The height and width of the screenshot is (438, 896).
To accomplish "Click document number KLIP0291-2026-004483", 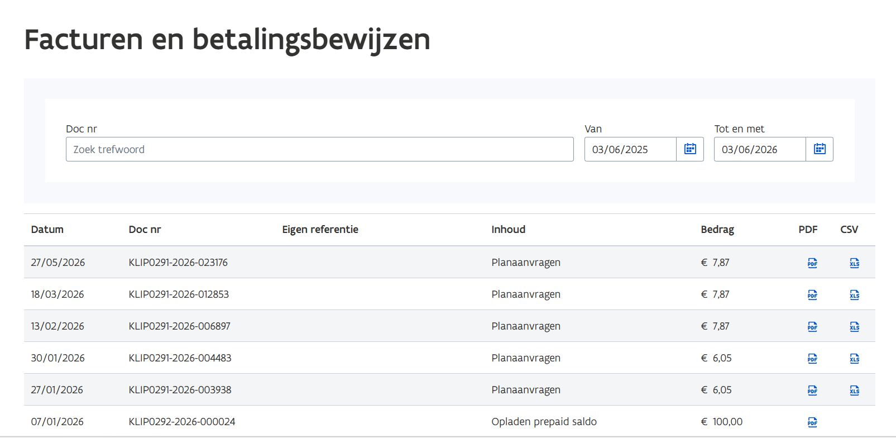I will pyautogui.click(x=180, y=358).
